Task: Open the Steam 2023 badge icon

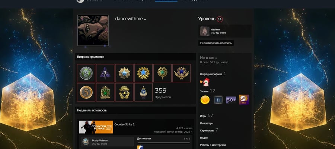Action: coord(244,99)
